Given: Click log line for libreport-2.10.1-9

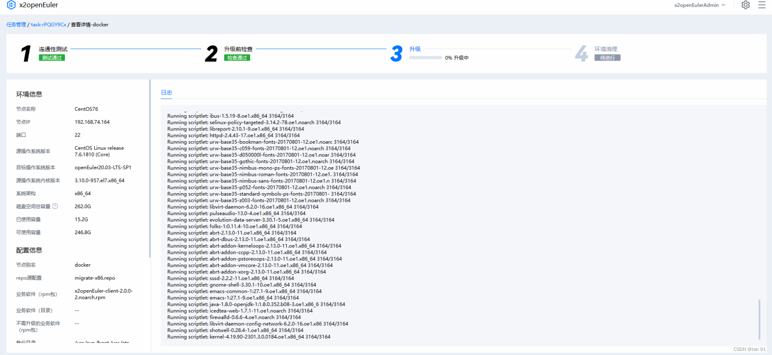Looking at the screenshot, I should pos(235,129).
